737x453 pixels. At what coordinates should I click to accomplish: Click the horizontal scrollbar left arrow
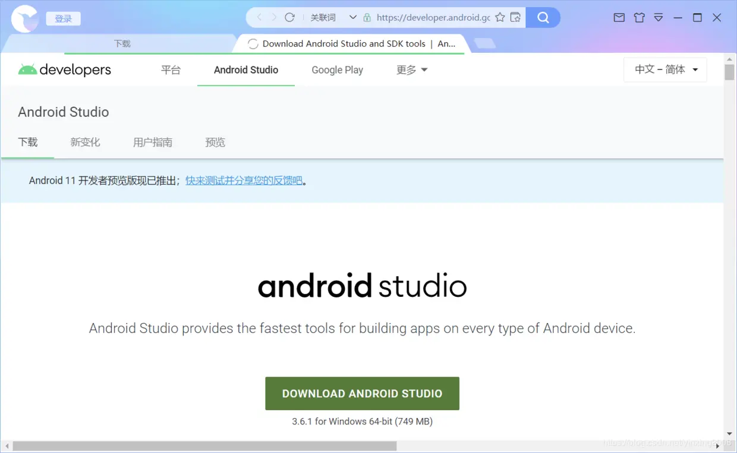click(x=6, y=445)
